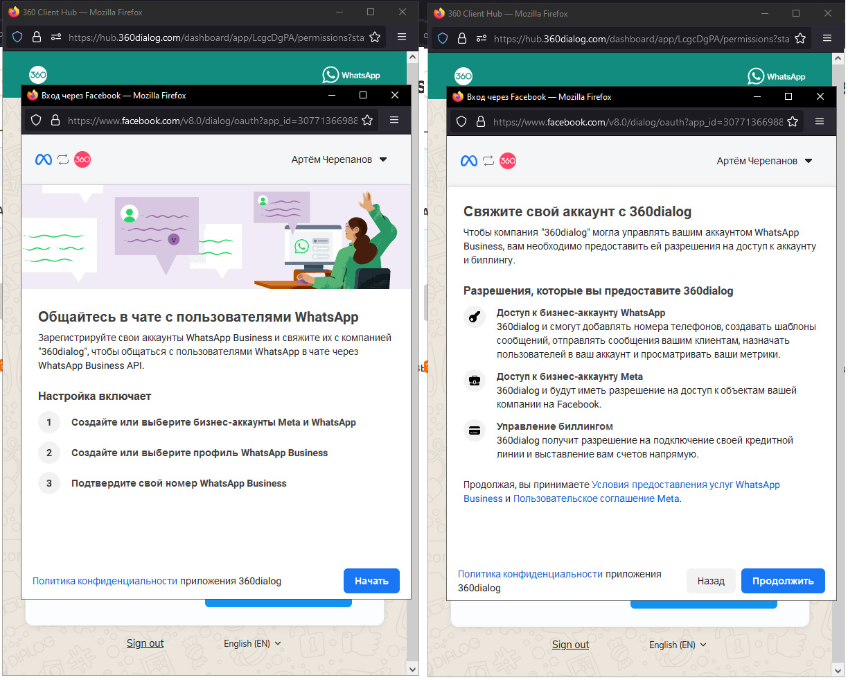Click Назад button in right Facebook dialog

point(711,581)
